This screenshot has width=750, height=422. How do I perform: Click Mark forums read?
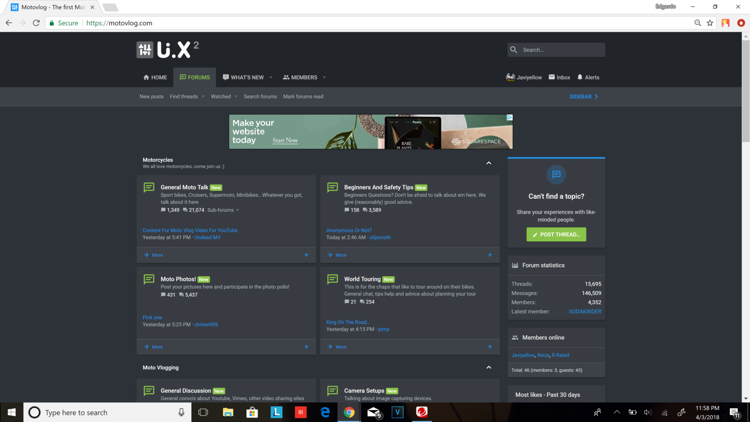(303, 97)
